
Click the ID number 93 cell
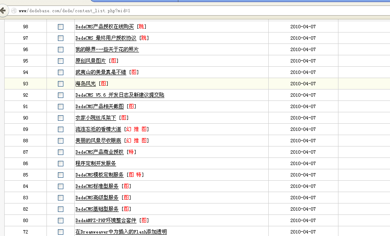point(26,84)
